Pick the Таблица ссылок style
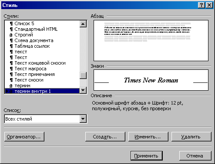The width and height of the screenshot is (215, 164). (42, 46)
